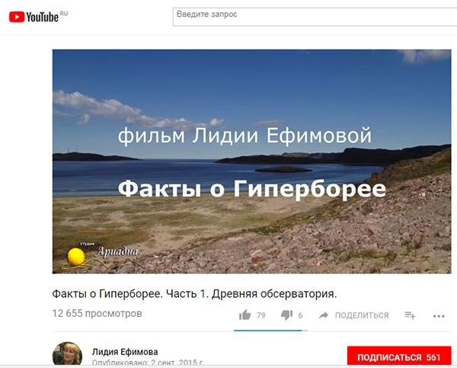Click the ПОДПИСАТЬСЯ 561 subscribe button
This screenshot has width=457, height=368.
(x=399, y=356)
